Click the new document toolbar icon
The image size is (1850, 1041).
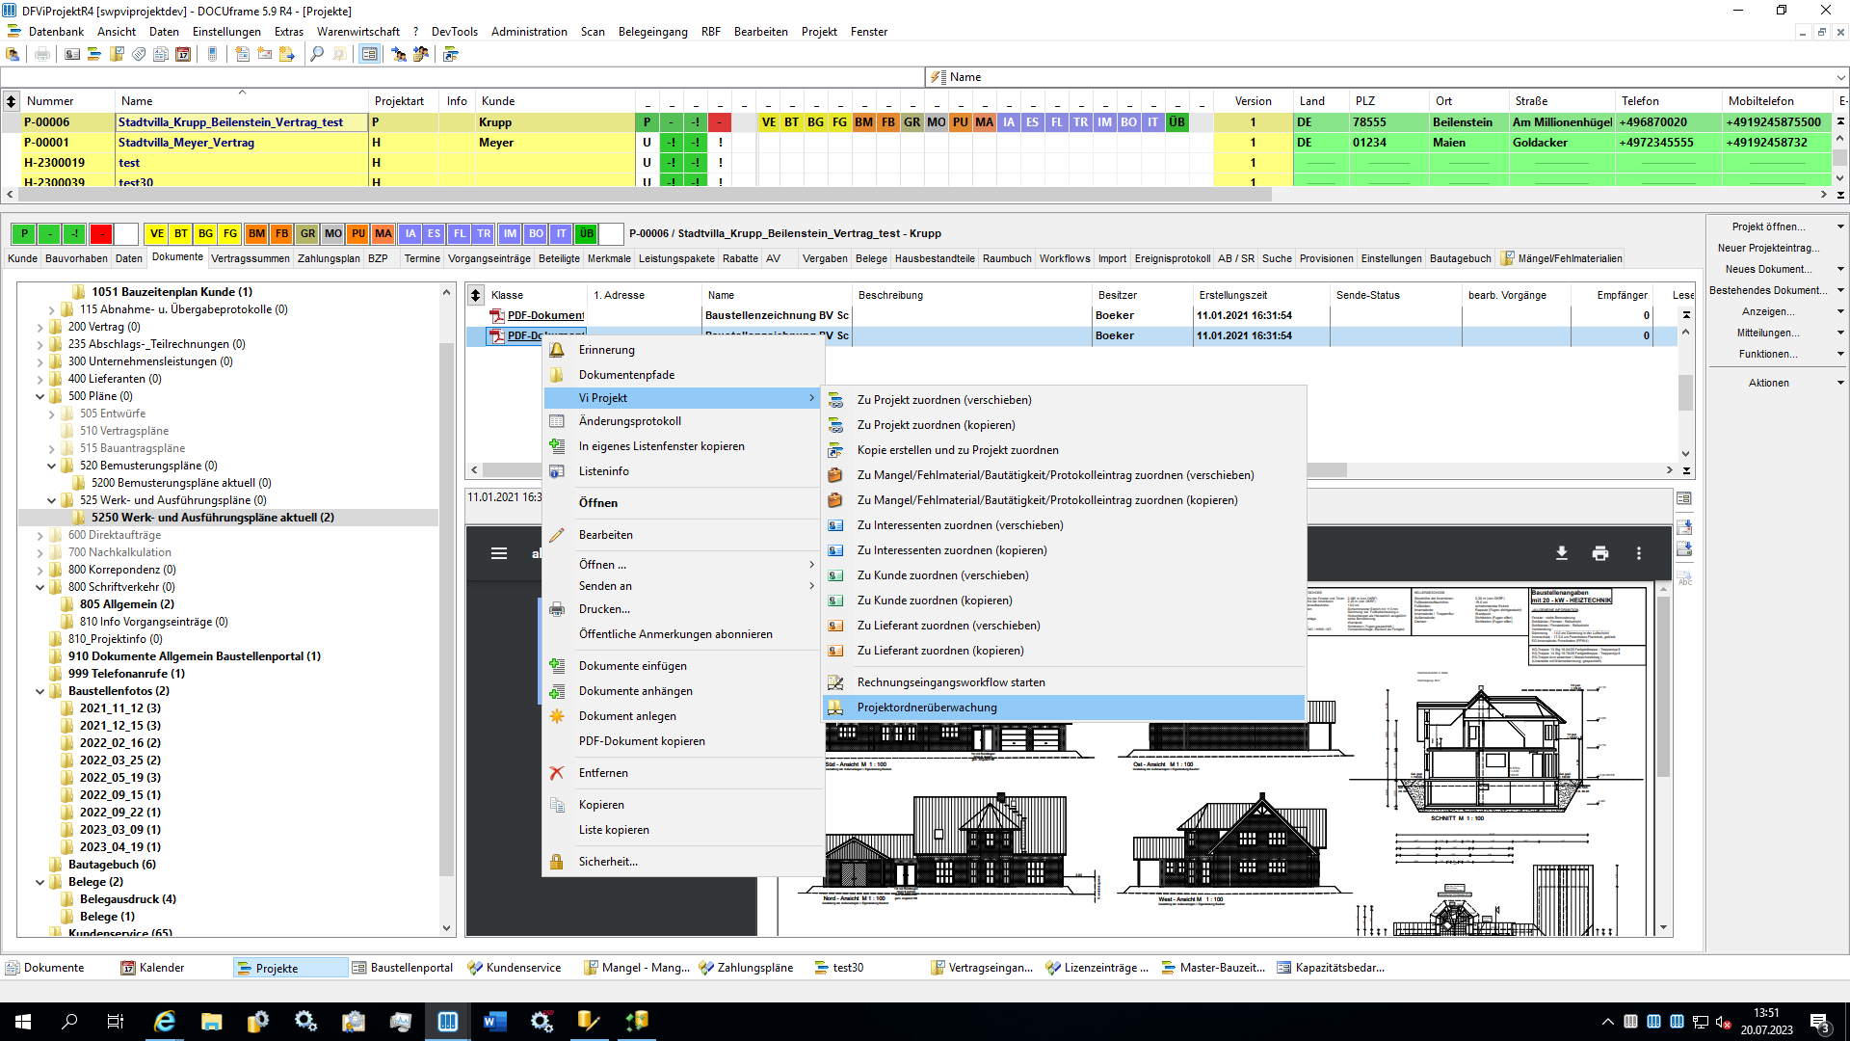click(243, 54)
